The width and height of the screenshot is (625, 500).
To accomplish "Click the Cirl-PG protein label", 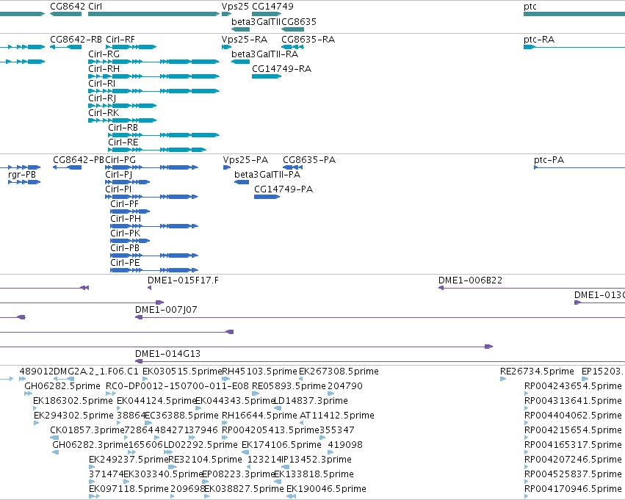I will pyautogui.click(x=120, y=160).
